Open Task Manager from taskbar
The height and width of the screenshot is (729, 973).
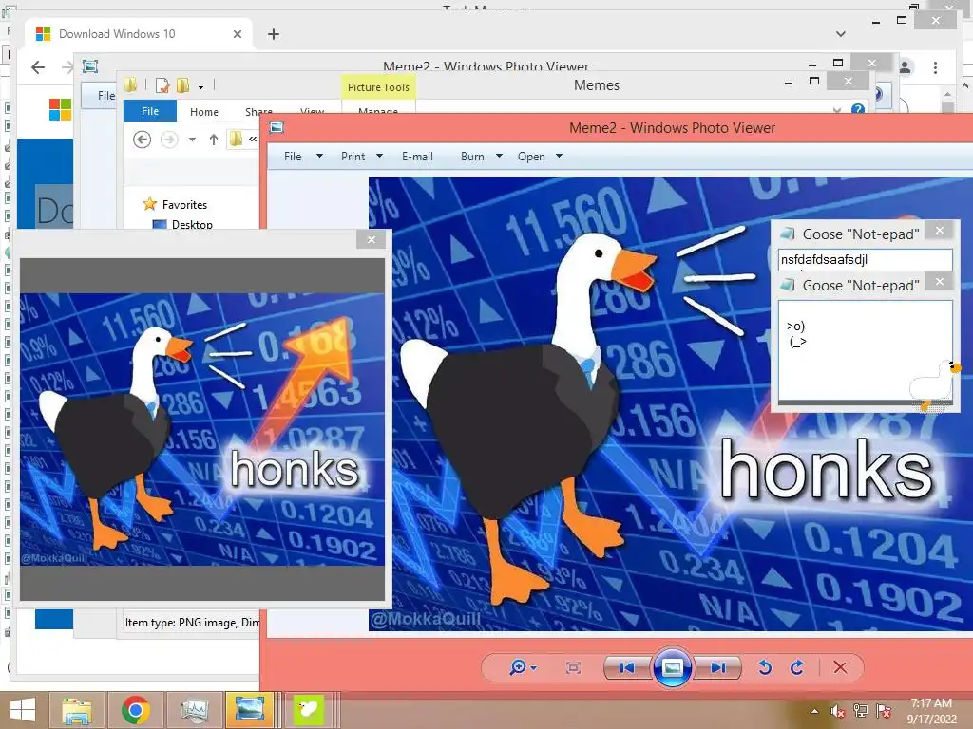click(194, 710)
